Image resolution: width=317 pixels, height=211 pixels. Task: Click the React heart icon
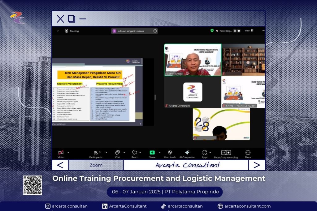pos(134,153)
